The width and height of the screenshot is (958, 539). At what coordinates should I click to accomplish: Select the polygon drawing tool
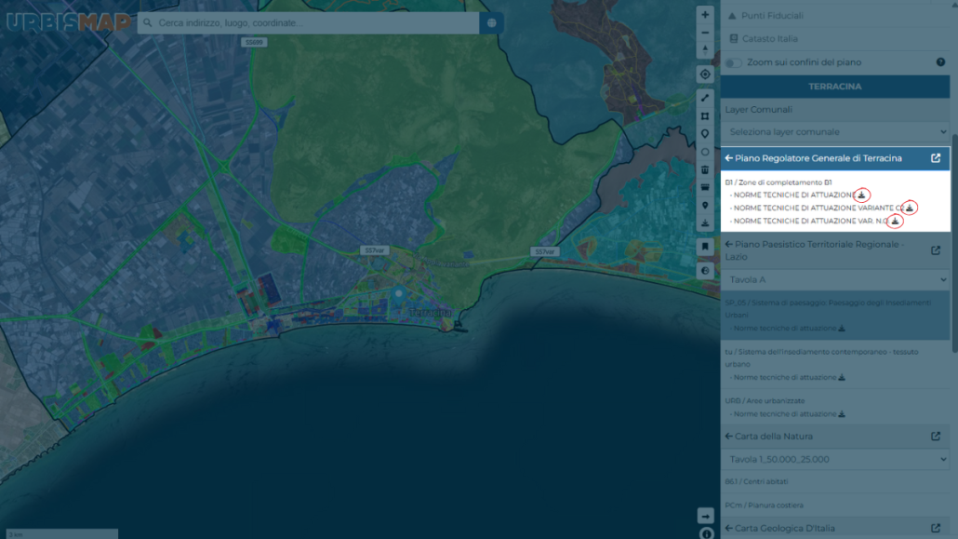(705, 116)
